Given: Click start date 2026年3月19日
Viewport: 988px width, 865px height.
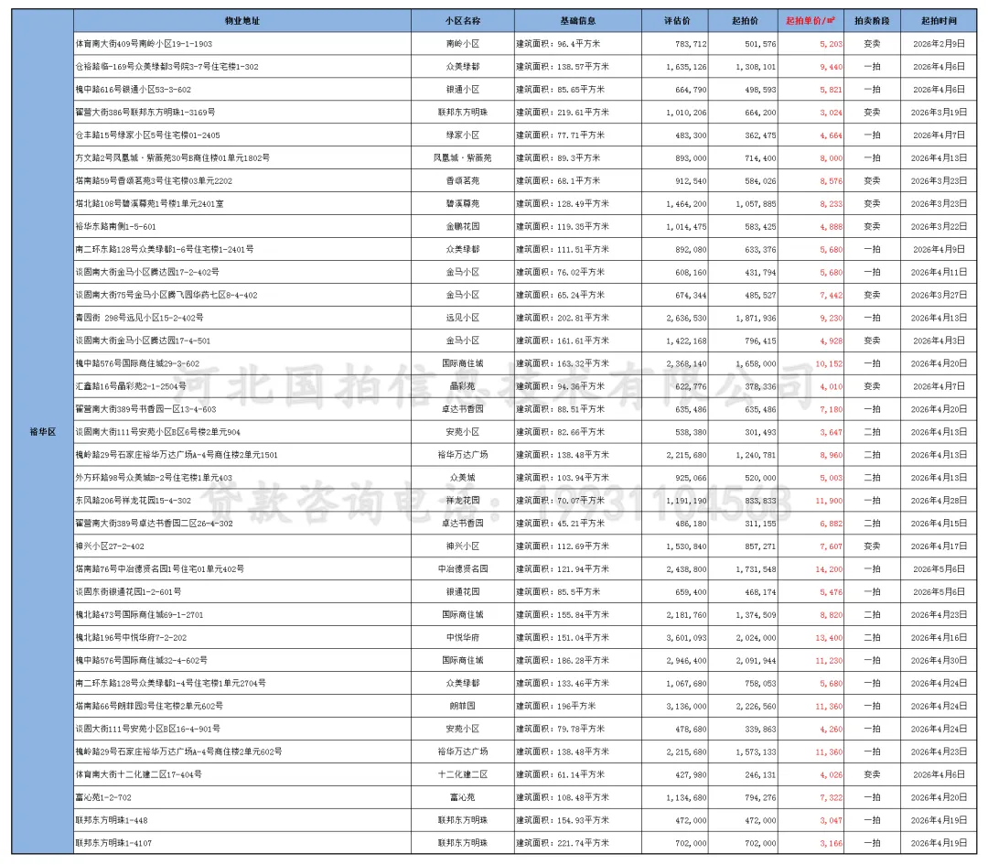Looking at the screenshot, I should (939, 113).
